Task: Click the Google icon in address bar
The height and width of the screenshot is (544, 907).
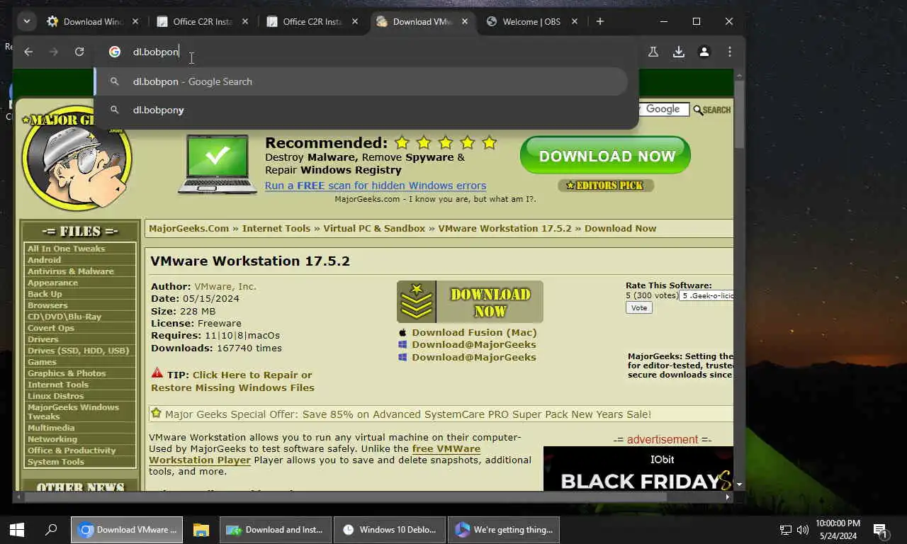Action: point(115,52)
